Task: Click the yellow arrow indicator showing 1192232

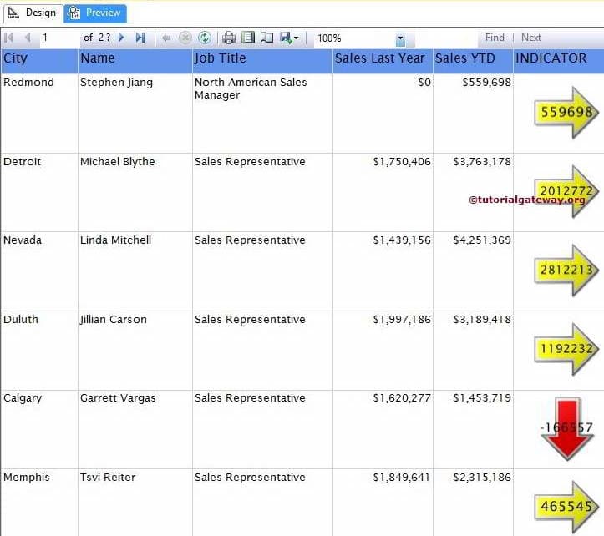Action: click(x=566, y=349)
